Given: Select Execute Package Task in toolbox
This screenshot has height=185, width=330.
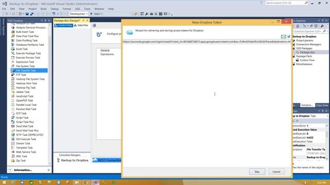Looking at the screenshot, I should click(28, 53).
